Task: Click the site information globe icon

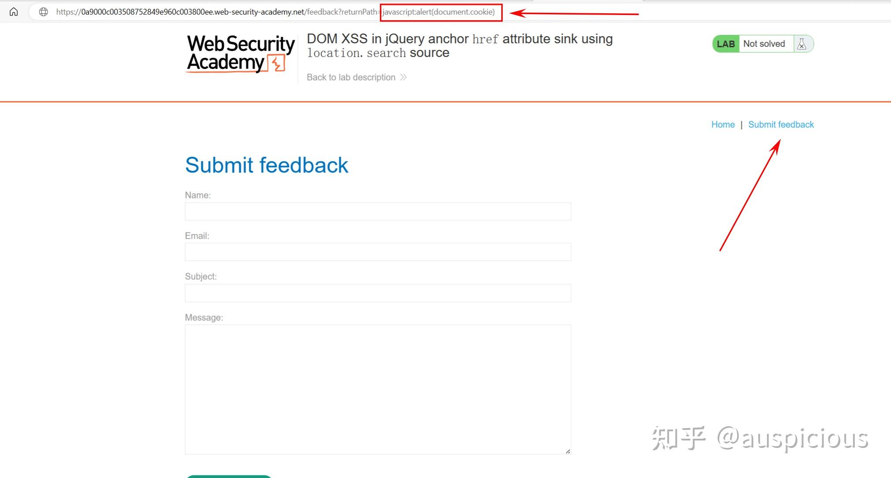Action: [43, 11]
